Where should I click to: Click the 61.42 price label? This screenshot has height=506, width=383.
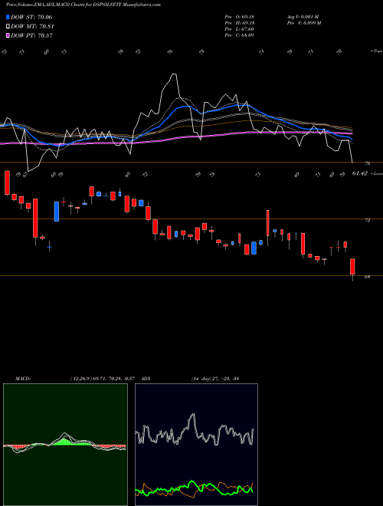[360, 173]
